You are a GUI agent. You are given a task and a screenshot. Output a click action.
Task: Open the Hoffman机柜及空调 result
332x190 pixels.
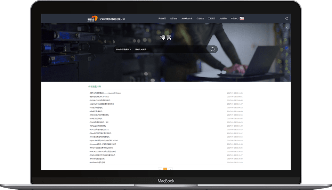tap(97, 163)
